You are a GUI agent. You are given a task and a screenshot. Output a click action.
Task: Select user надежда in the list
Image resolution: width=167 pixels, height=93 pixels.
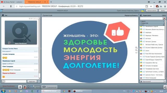[x=152, y=33]
